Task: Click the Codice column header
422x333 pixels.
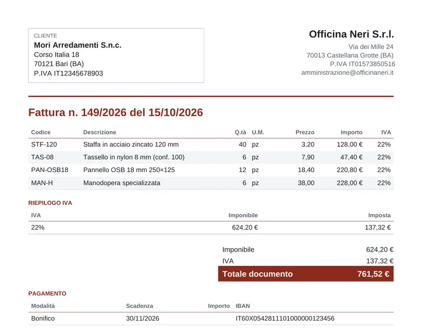Action: (x=40, y=132)
